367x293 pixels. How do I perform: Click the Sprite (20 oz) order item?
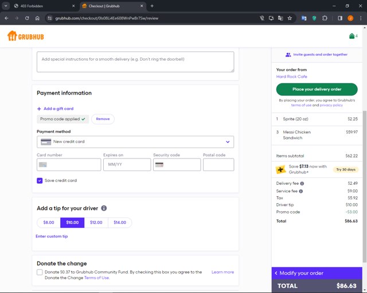coord(317,119)
